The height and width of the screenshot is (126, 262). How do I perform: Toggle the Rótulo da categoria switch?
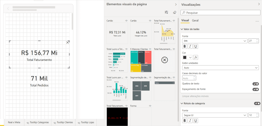point(257,104)
